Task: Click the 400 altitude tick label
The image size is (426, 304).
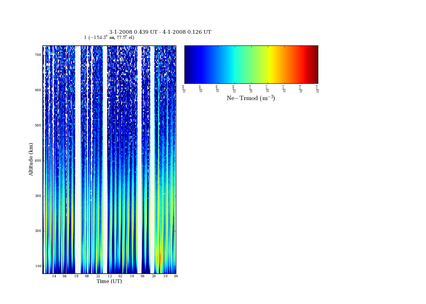Action: pos(38,161)
